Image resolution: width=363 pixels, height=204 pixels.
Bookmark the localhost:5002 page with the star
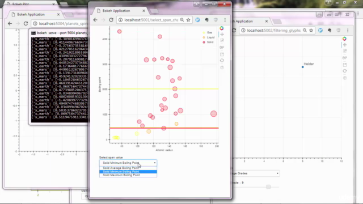(x=311, y=30)
